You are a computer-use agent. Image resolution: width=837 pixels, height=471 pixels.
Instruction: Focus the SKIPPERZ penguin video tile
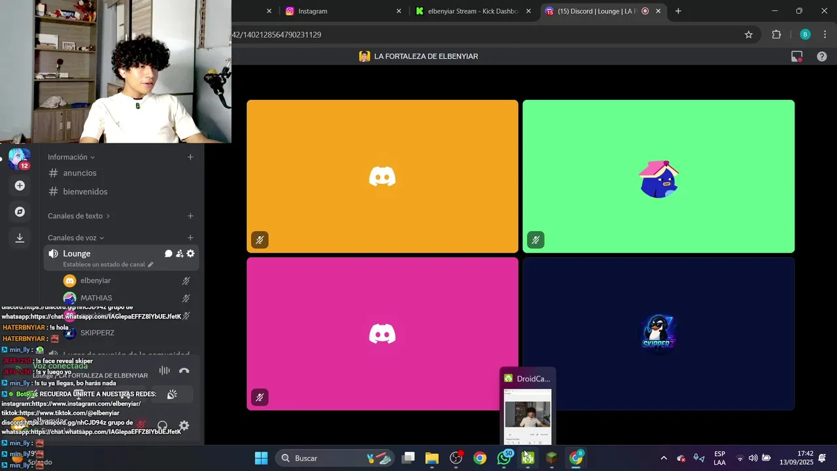pyautogui.click(x=658, y=334)
